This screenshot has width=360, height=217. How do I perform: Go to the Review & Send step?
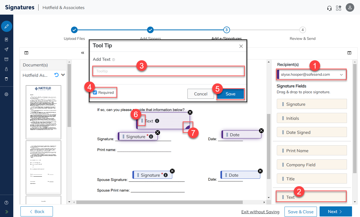[303, 30]
